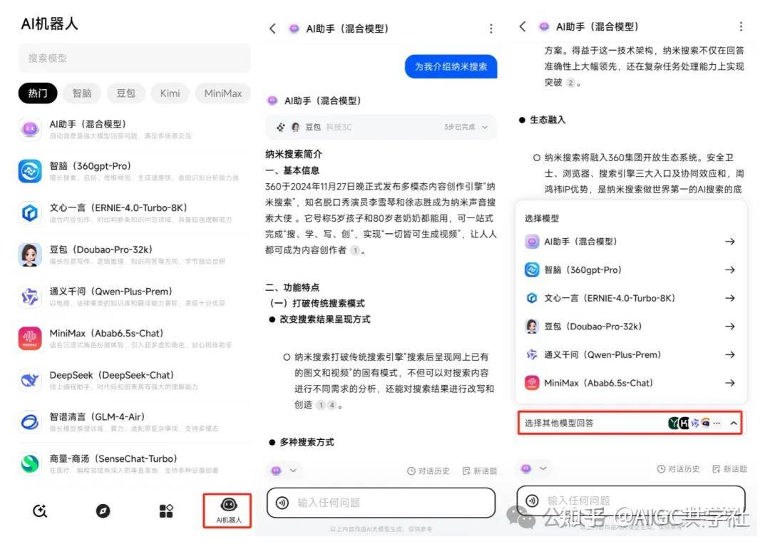
Task: Collapse 选择其他模型回答 panel
Action: tap(733, 424)
